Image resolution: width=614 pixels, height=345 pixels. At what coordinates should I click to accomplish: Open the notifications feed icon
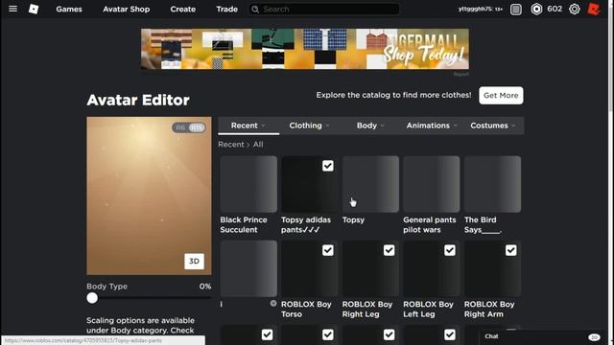tap(516, 10)
